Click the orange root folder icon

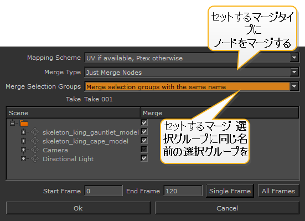[x=24, y=124]
